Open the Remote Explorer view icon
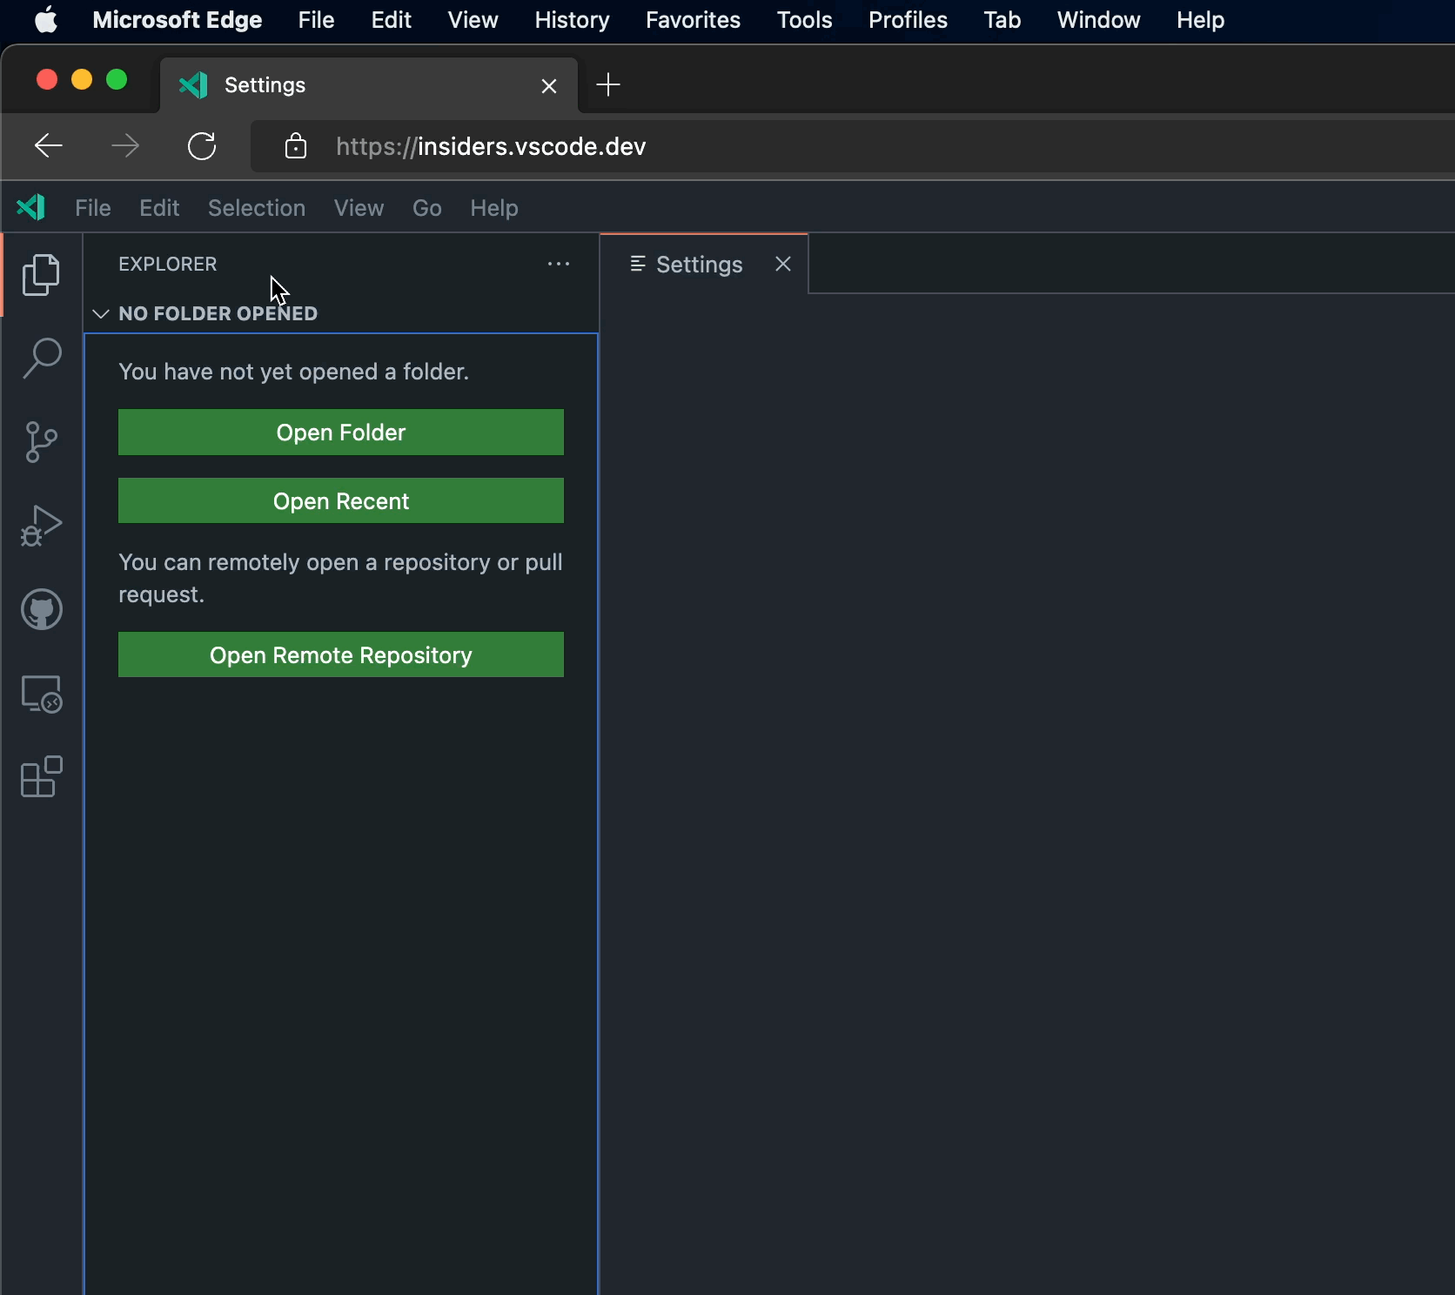Viewport: 1455px width, 1295px height. tap(41, 694)
